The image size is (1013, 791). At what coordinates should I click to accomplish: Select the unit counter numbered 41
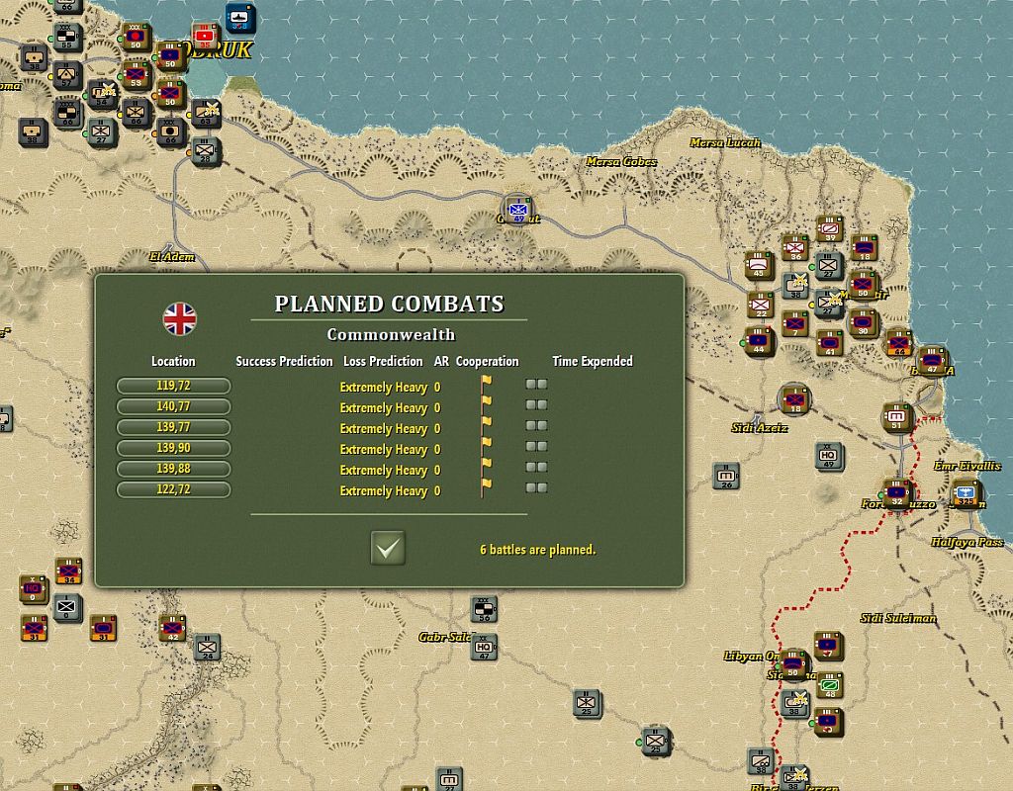pyautogui.click(x=830, y=342)
